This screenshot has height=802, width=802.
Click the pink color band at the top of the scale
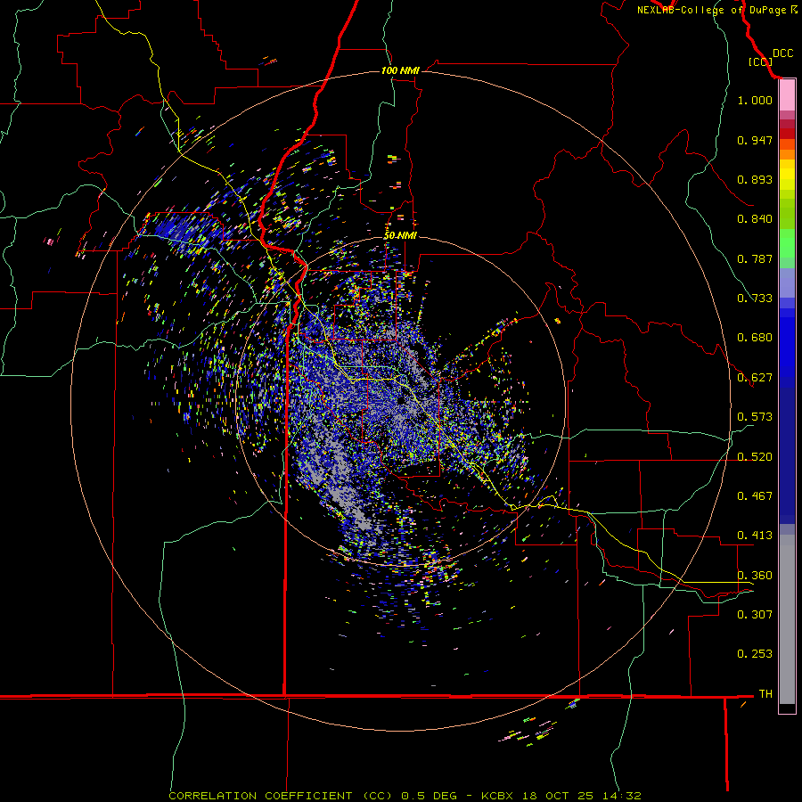pos(787,95)
